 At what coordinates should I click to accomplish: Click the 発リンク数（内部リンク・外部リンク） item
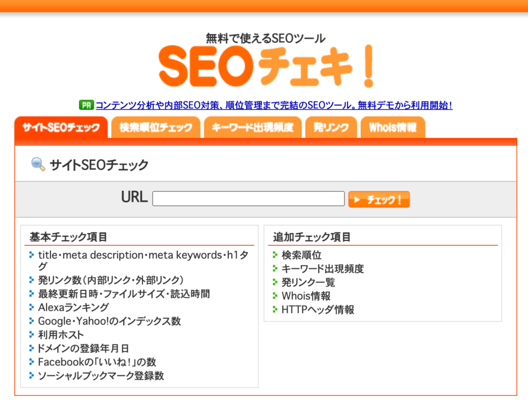(111, 280)
